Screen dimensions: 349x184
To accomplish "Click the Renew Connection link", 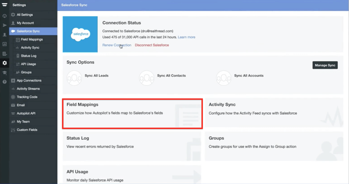I will pos(117,45).
